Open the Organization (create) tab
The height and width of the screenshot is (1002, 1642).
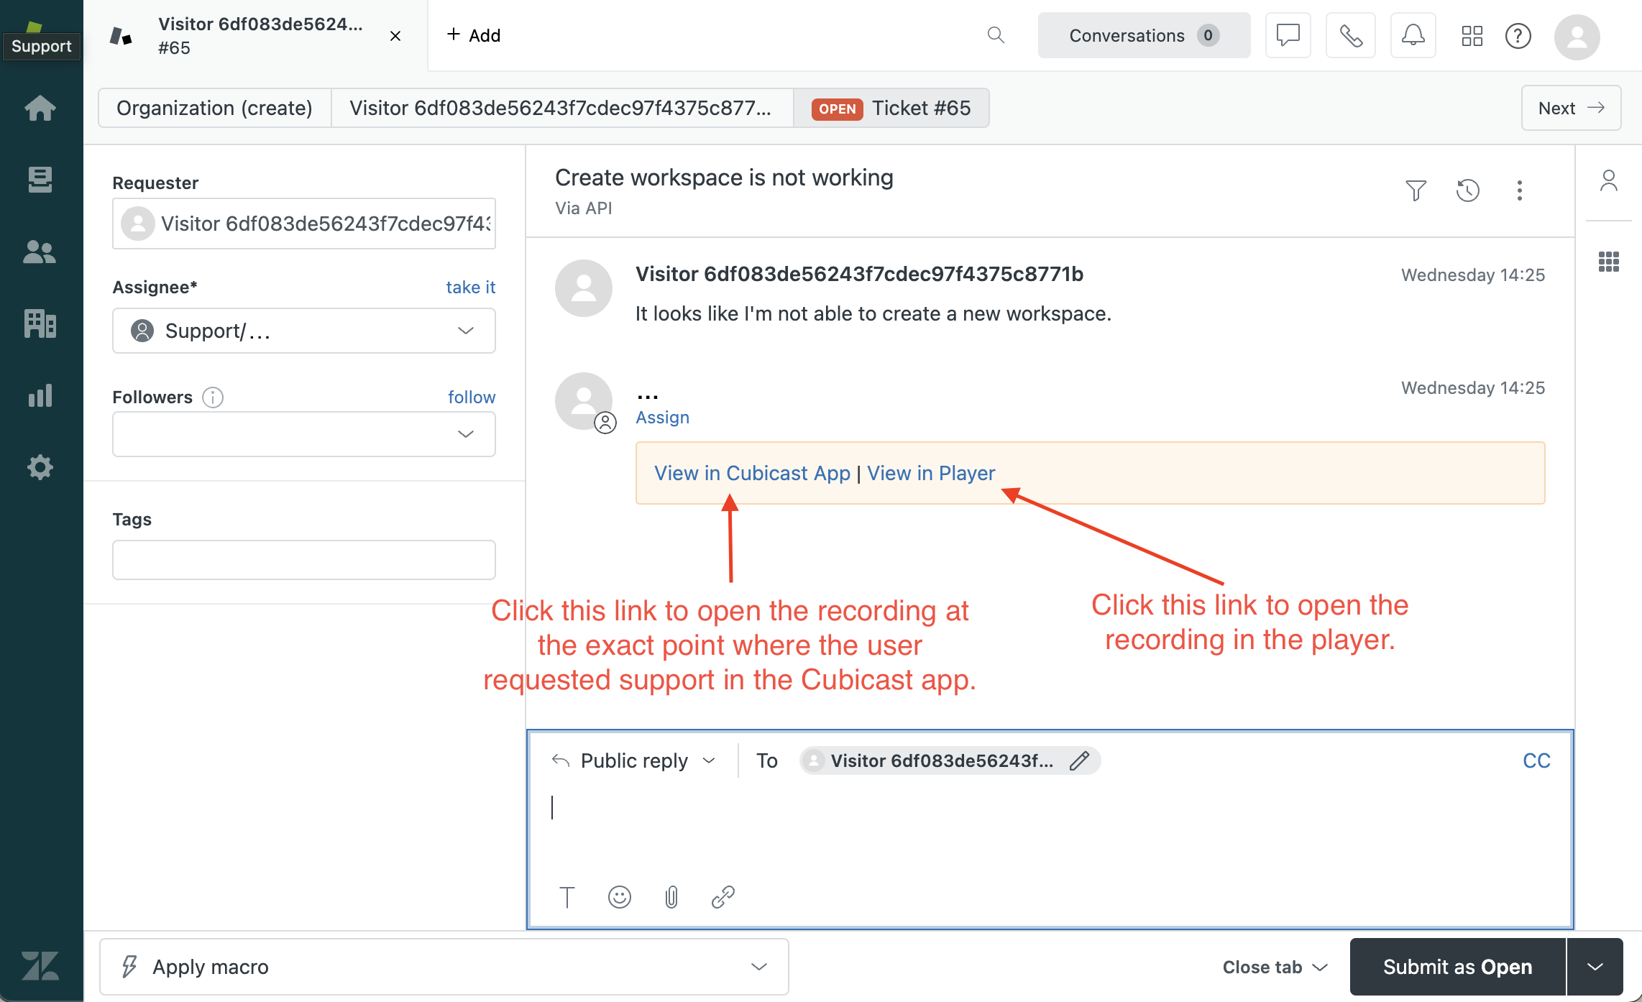(x=215, y=108)
